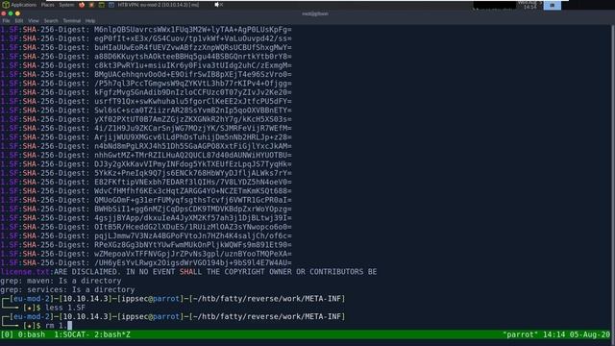
Task: Click the 'rm 1.' command input line
Action: coord(59,326)
